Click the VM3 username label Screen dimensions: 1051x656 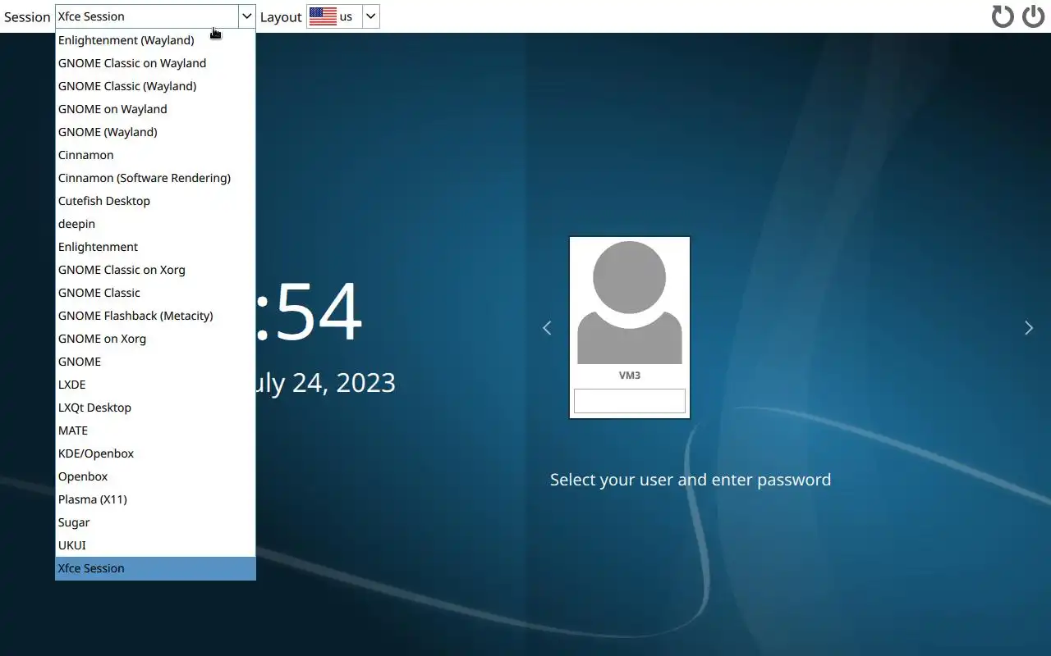pyautogui.click(x=630, y=376)
